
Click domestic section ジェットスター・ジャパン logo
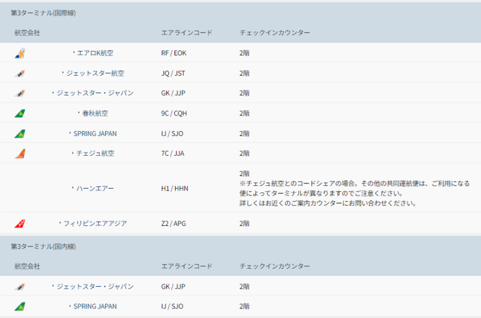pyautogui.click(x=20, y=287)
